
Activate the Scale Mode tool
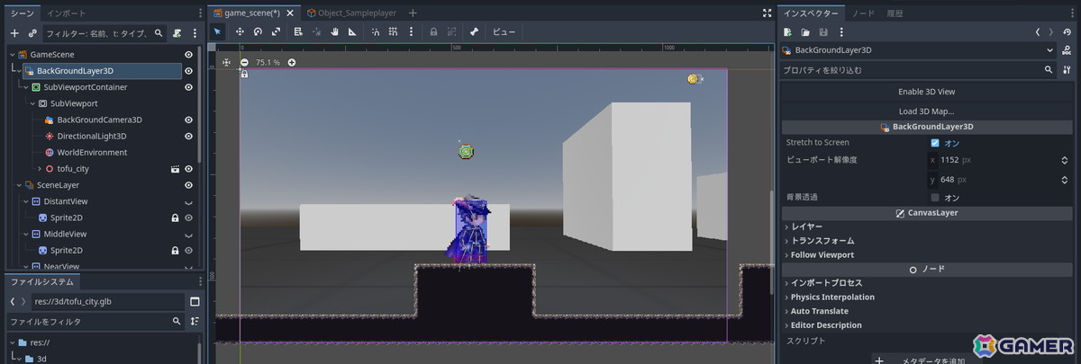(276, 31)
